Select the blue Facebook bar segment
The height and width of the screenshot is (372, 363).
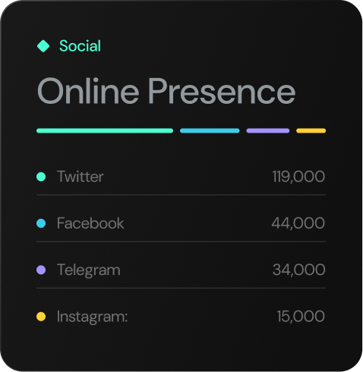(210, 130)
